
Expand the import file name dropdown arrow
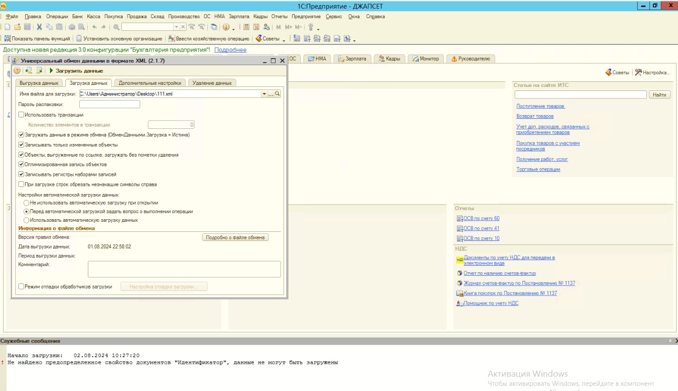tap(264, 94)
